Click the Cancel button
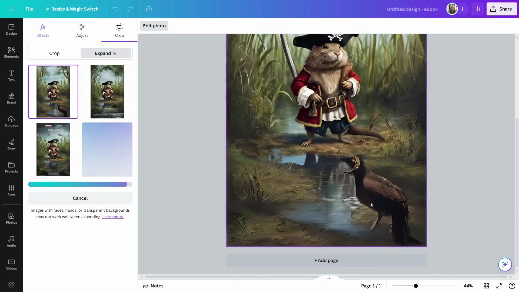Screen dimensions: 519x292 pyautogui.click(x=80, y=198)
